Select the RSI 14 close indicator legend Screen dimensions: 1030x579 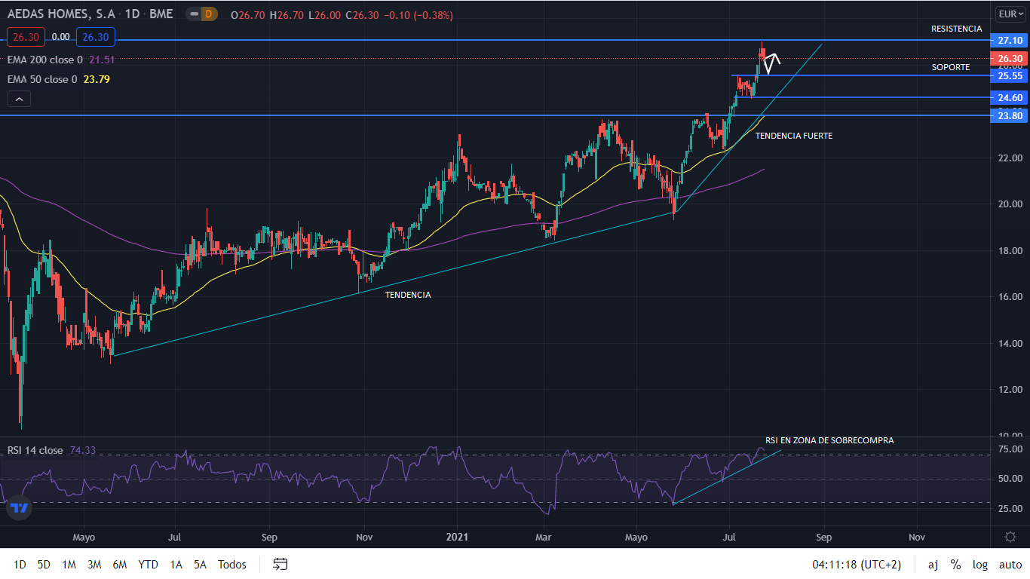point(35,450)
